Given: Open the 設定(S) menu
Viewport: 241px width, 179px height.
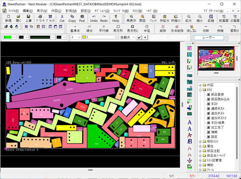Looking at the screenshot, I should click(85, 11).
